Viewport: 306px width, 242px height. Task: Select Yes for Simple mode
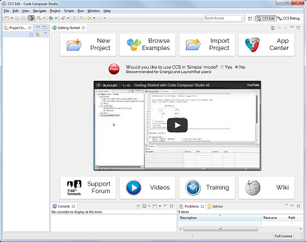[222, 67]
